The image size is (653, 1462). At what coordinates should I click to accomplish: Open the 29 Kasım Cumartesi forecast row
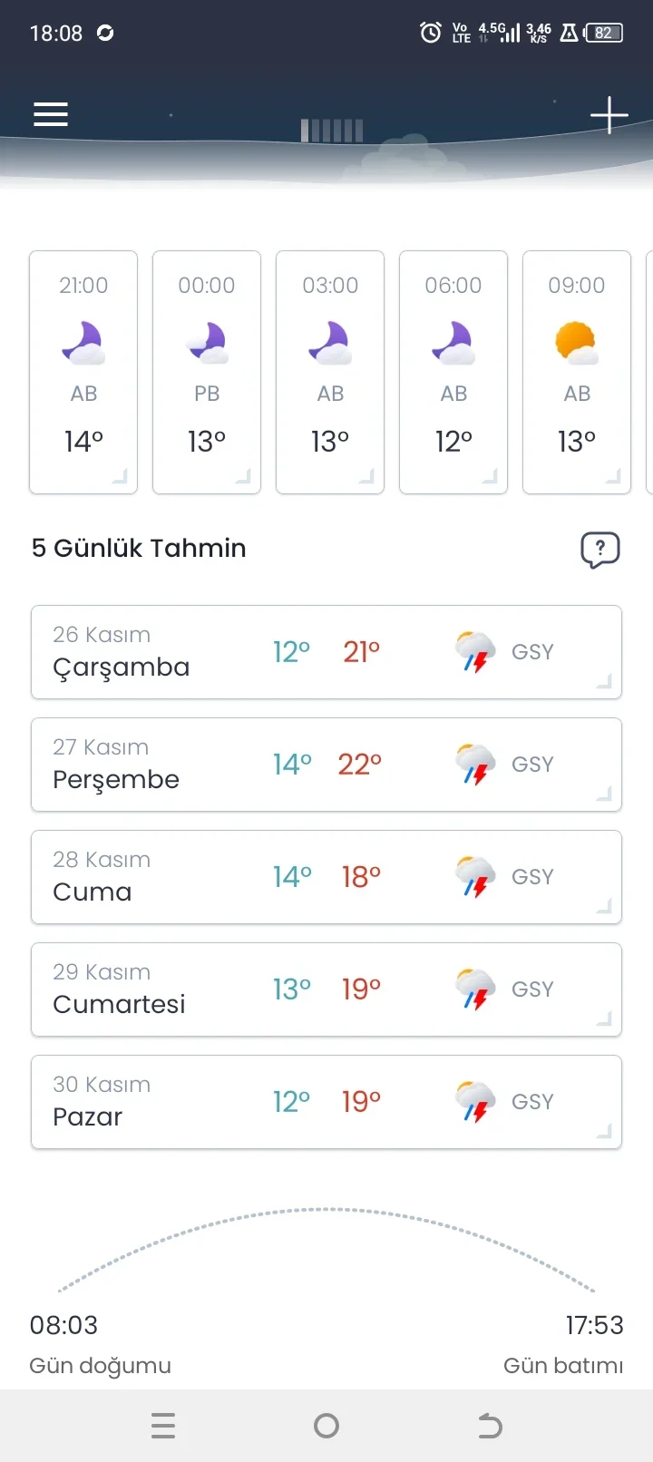326,989
